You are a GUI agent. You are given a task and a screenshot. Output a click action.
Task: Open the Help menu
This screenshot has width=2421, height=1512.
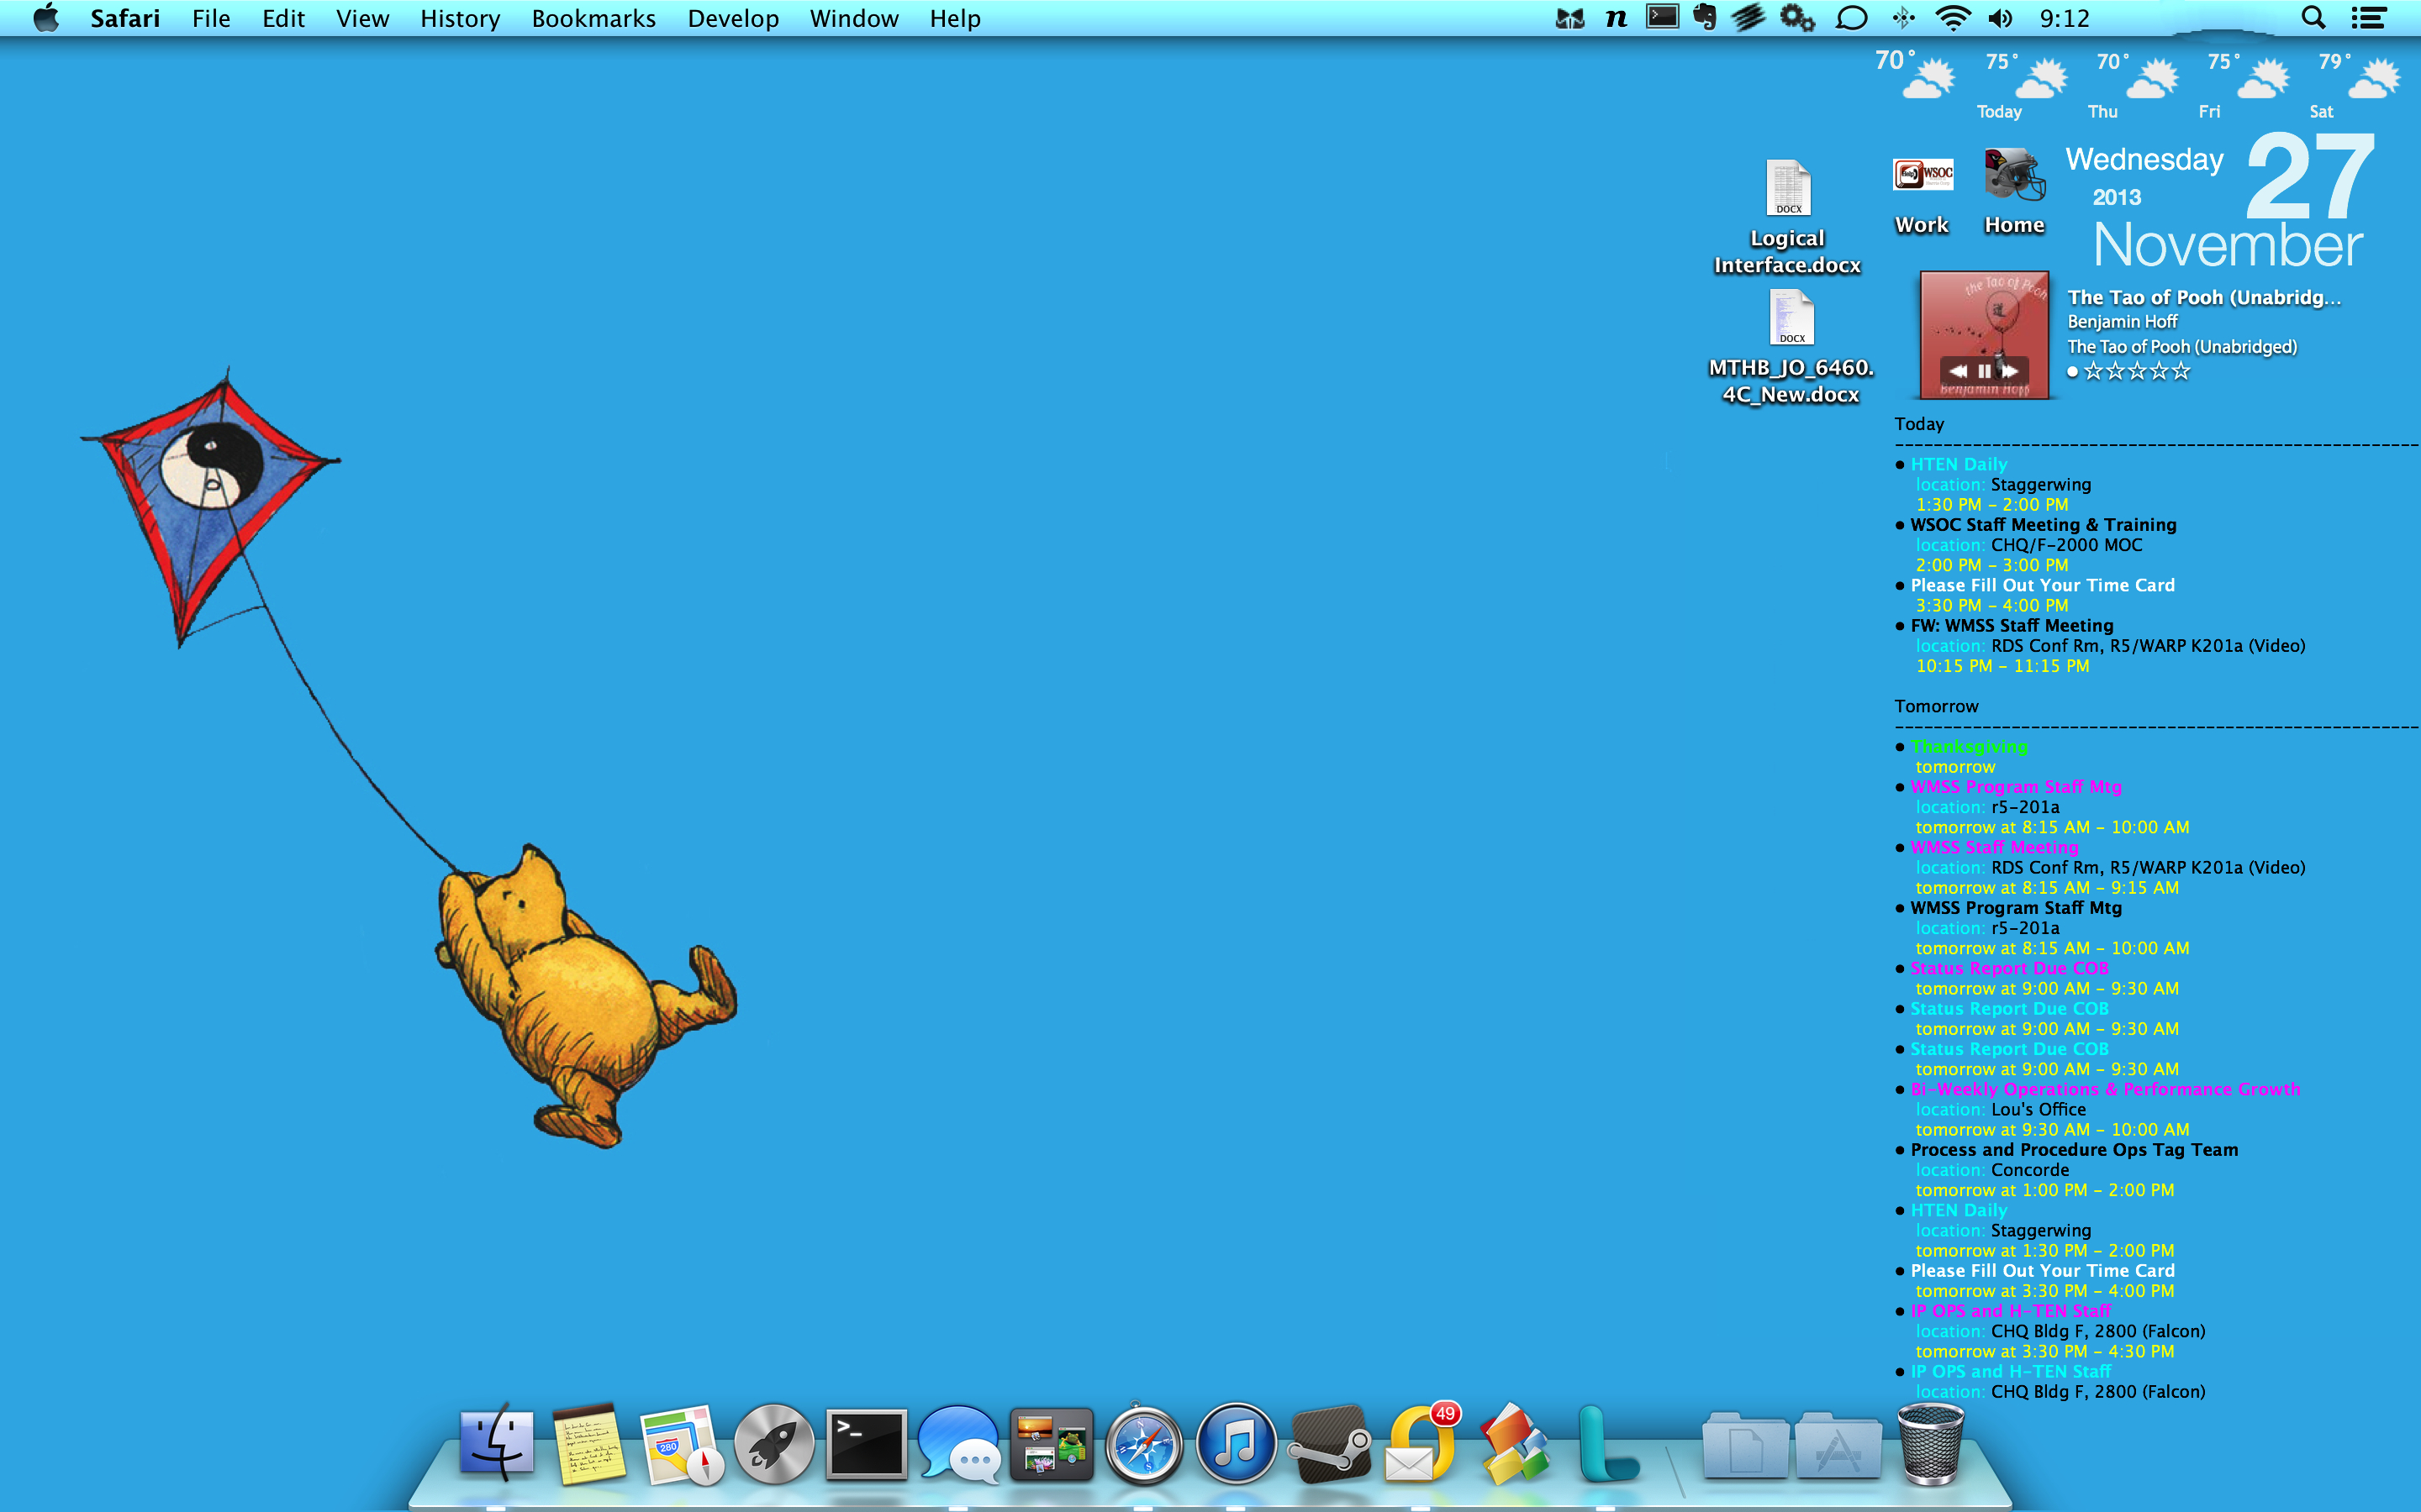(x=954, y=18)
